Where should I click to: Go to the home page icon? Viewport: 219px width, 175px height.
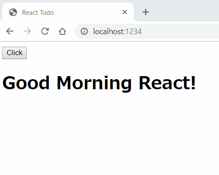62,31
